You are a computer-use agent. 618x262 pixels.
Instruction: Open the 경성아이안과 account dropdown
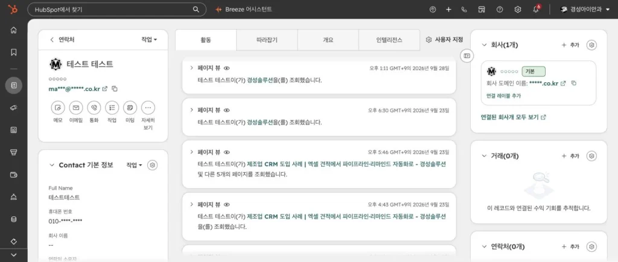(x=586, y=10)
